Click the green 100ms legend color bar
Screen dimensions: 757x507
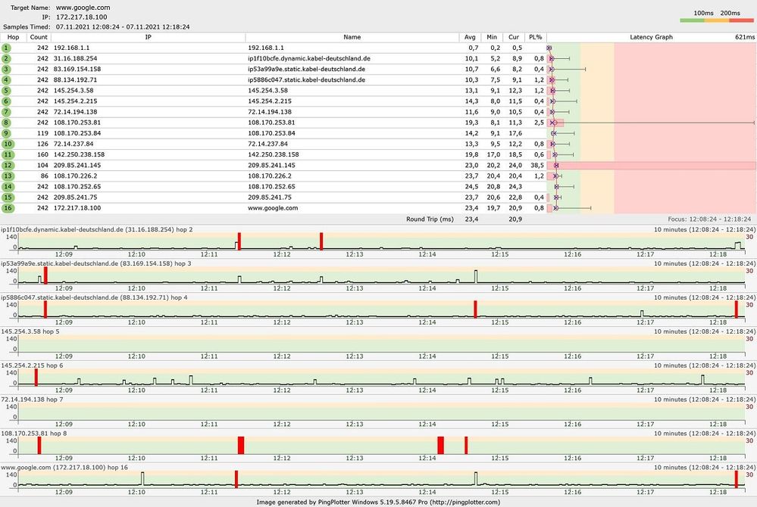click(x=692, y=20)
